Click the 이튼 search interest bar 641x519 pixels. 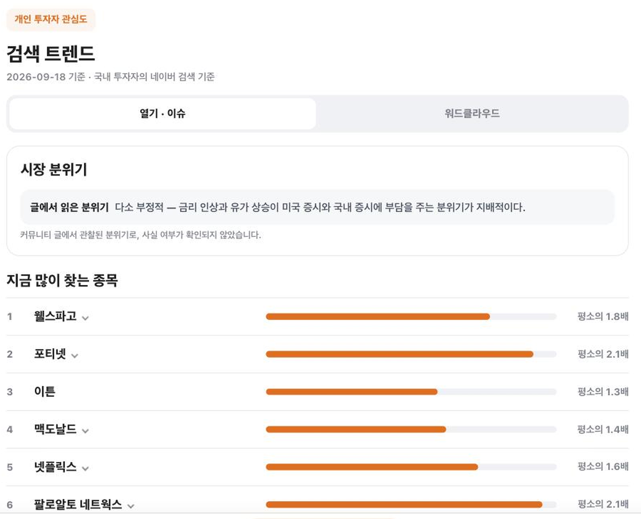[411, 392]
